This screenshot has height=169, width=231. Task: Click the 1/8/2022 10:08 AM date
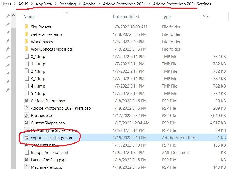click(x=130, y=27)
